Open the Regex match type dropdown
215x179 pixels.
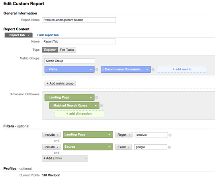(124, 135)
